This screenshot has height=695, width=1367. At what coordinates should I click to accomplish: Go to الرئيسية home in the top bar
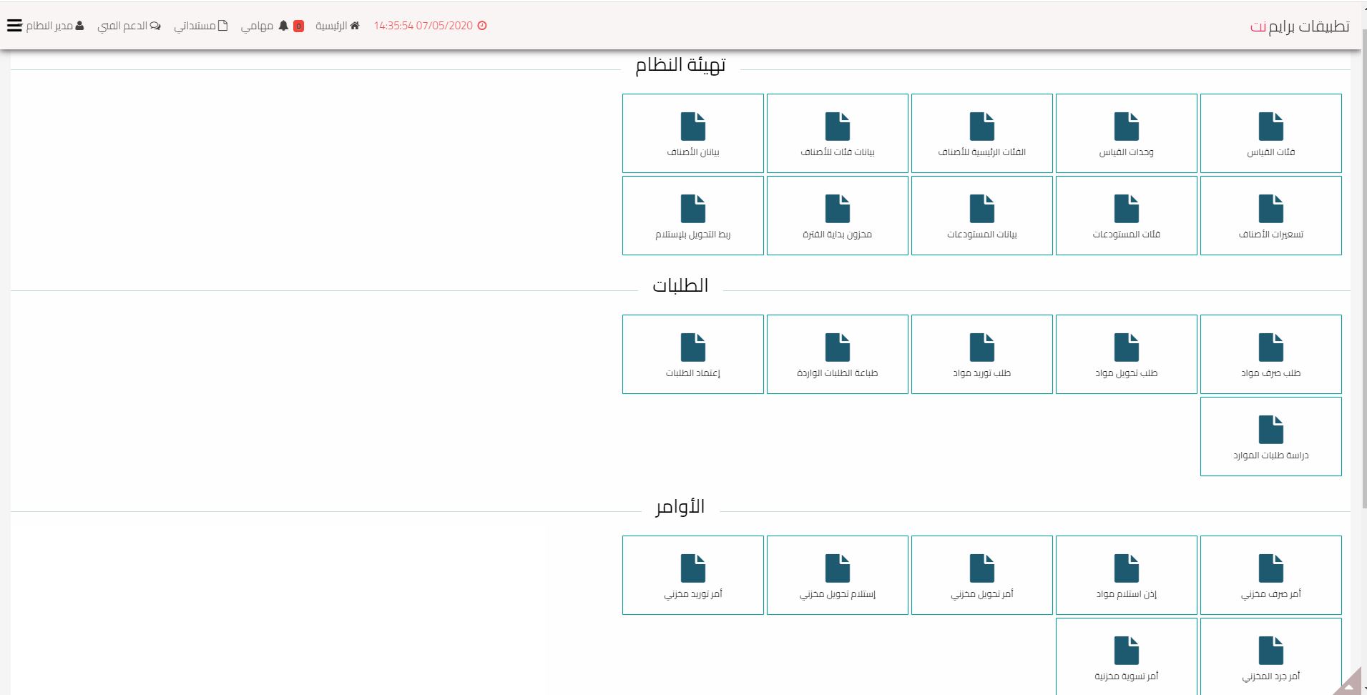(x=338, y=26)
